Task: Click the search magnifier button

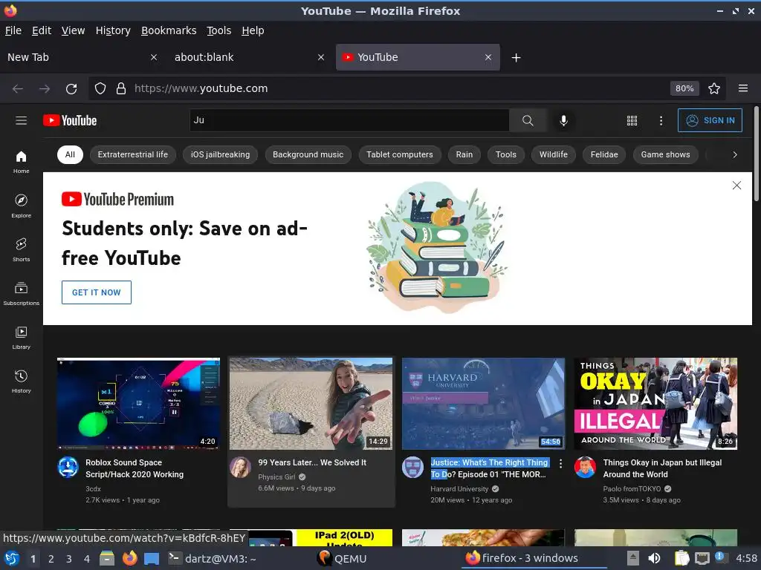Action: [x=528, y=120]
